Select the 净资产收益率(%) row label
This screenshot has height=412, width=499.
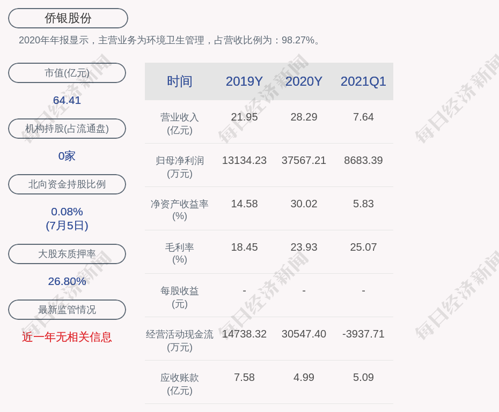(x=180, y=210)
